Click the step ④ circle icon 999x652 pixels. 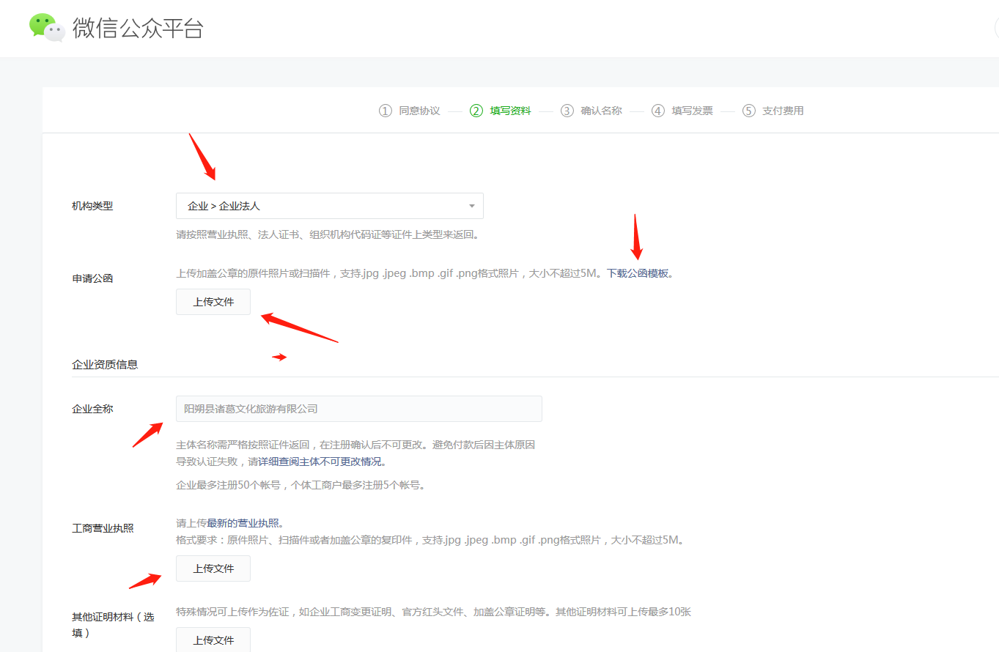click(x=657, y=110)
